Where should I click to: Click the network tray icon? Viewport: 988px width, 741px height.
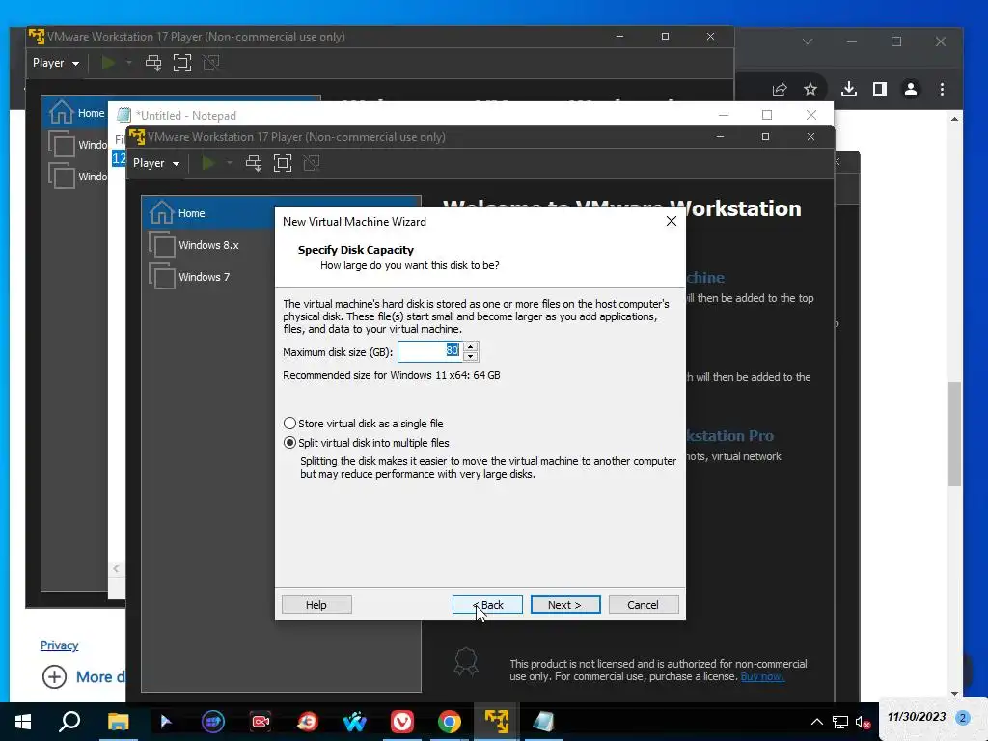840,722
